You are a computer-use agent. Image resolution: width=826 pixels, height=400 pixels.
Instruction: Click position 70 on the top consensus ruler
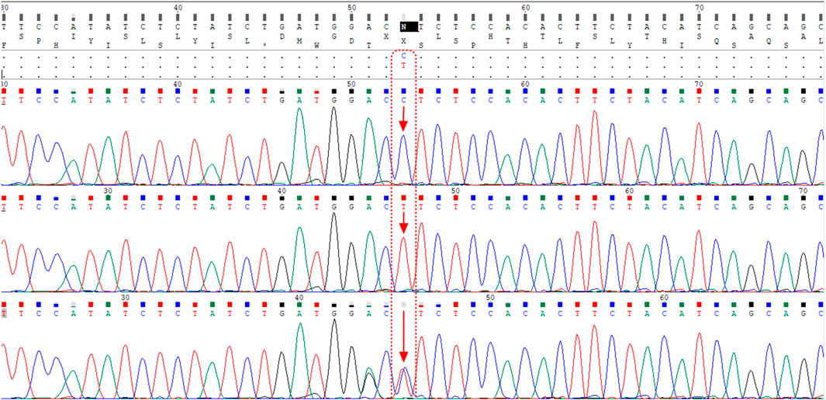click(x=699, y=8)
